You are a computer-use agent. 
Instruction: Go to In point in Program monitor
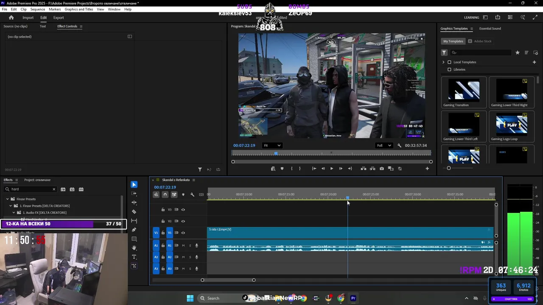click(x=314, y=169)
